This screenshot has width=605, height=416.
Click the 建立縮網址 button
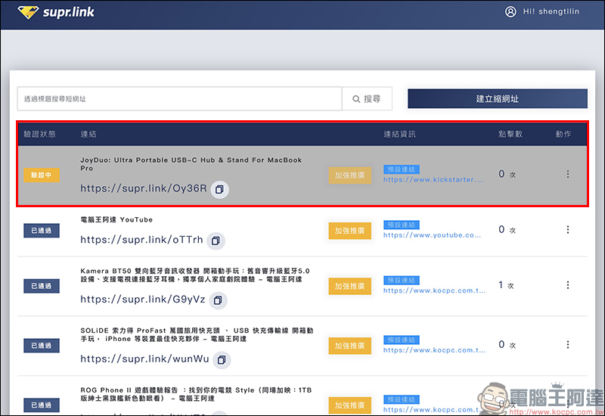(x=498, y=99)
